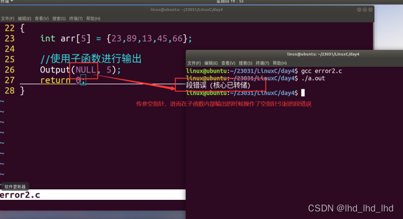Click the NULL argument on line 26
Viewport: 403px width, 219px height.
point(86,70)
